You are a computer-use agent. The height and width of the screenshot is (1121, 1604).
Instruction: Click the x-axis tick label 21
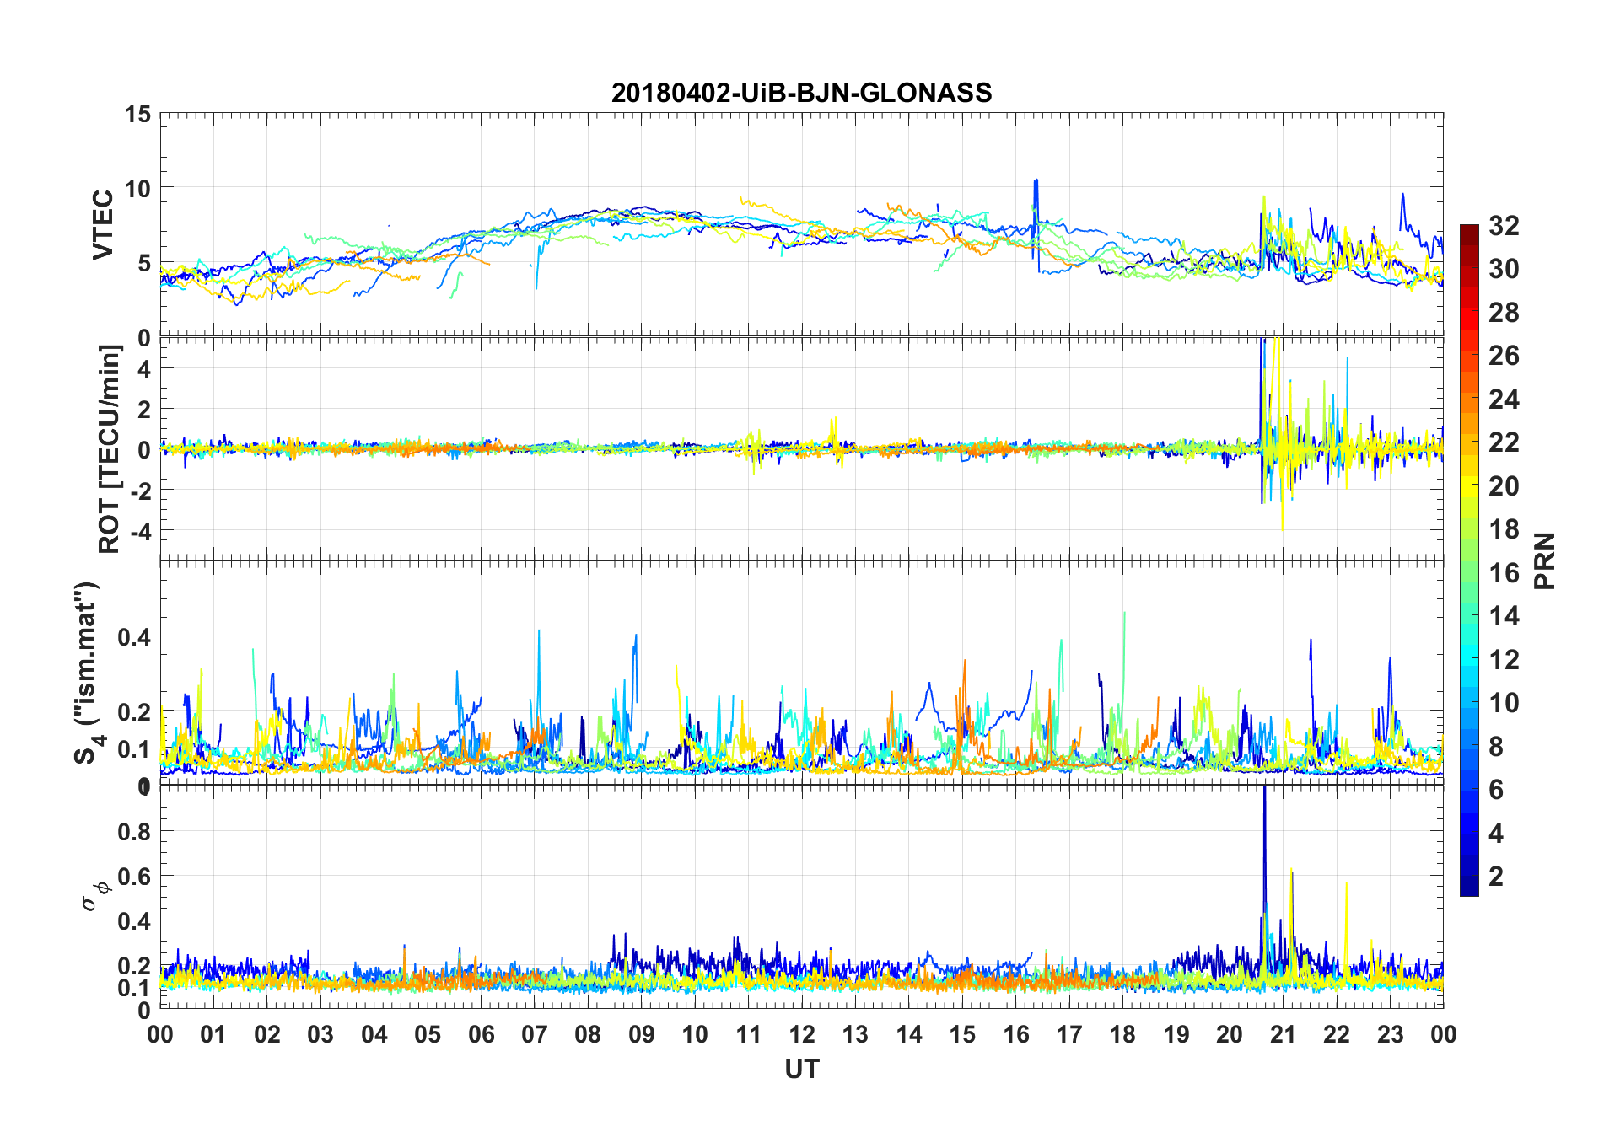(x=1283, y=1034)
